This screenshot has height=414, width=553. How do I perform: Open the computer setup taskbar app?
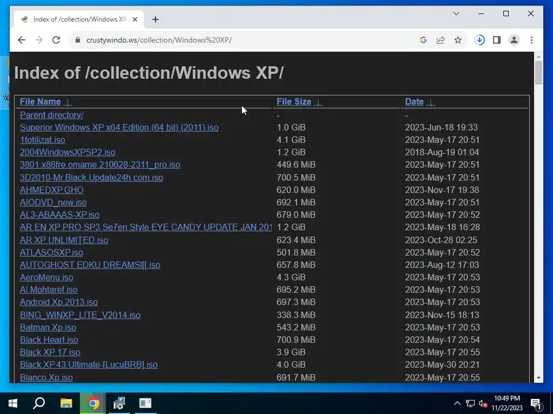119,403
